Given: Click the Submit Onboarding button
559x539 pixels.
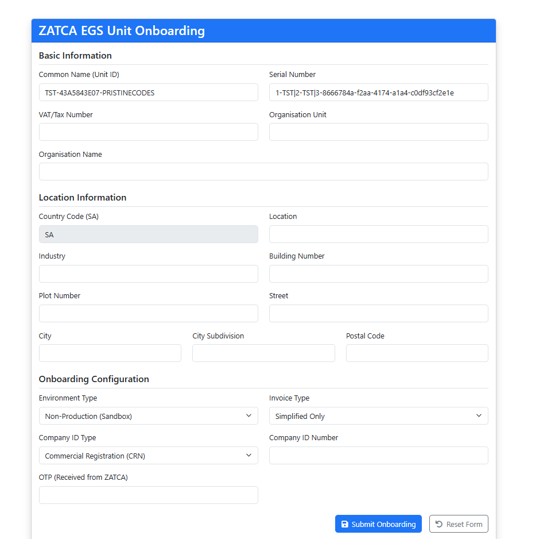Looking at the screenshot, I should pos(378,523).
